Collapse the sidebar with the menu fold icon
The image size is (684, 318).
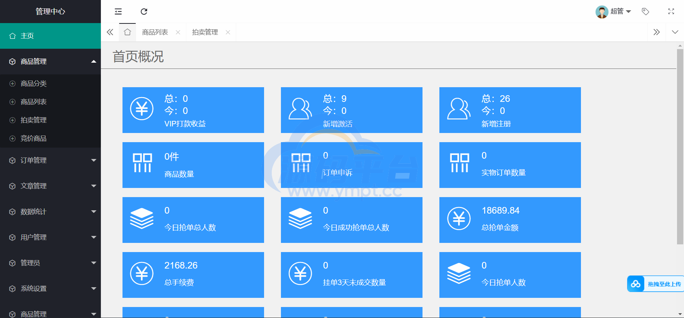(118, 11)
